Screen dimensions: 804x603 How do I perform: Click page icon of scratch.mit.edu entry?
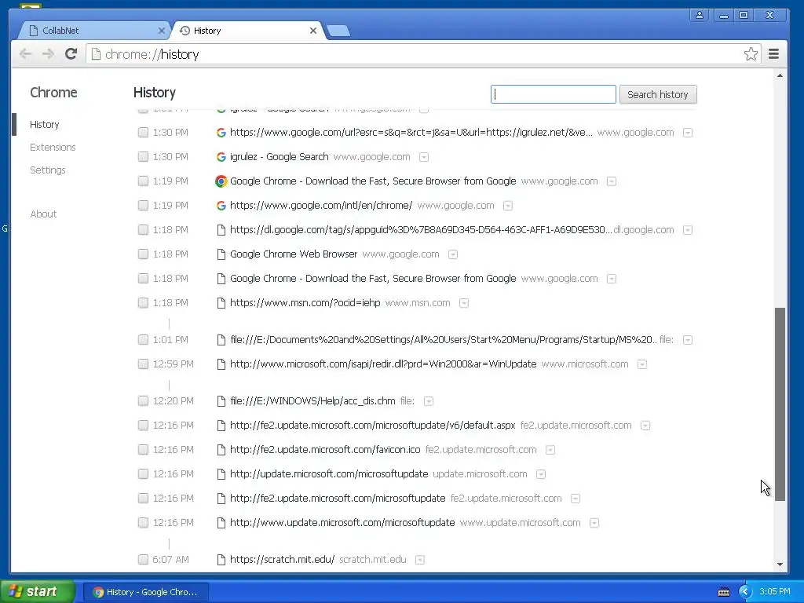coord(221,560)
